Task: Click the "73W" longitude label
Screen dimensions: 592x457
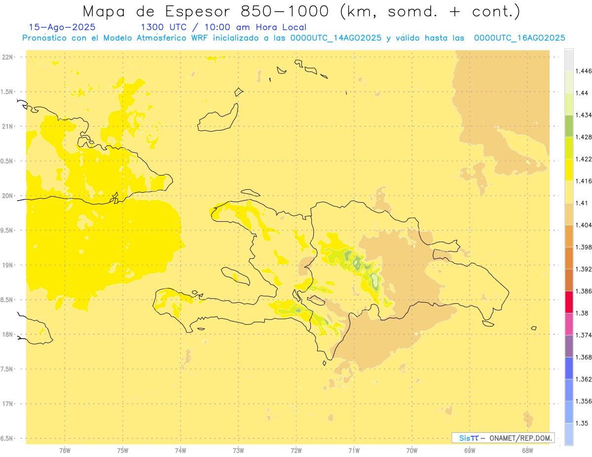Action: coord(238,450)
